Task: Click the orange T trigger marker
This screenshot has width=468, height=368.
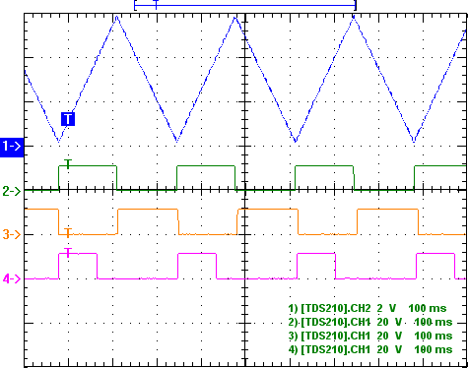Action: point(68,233)
